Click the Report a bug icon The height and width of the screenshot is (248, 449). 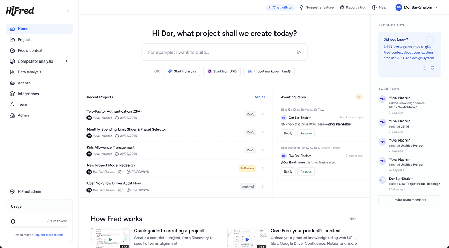[x=342, y=7]
